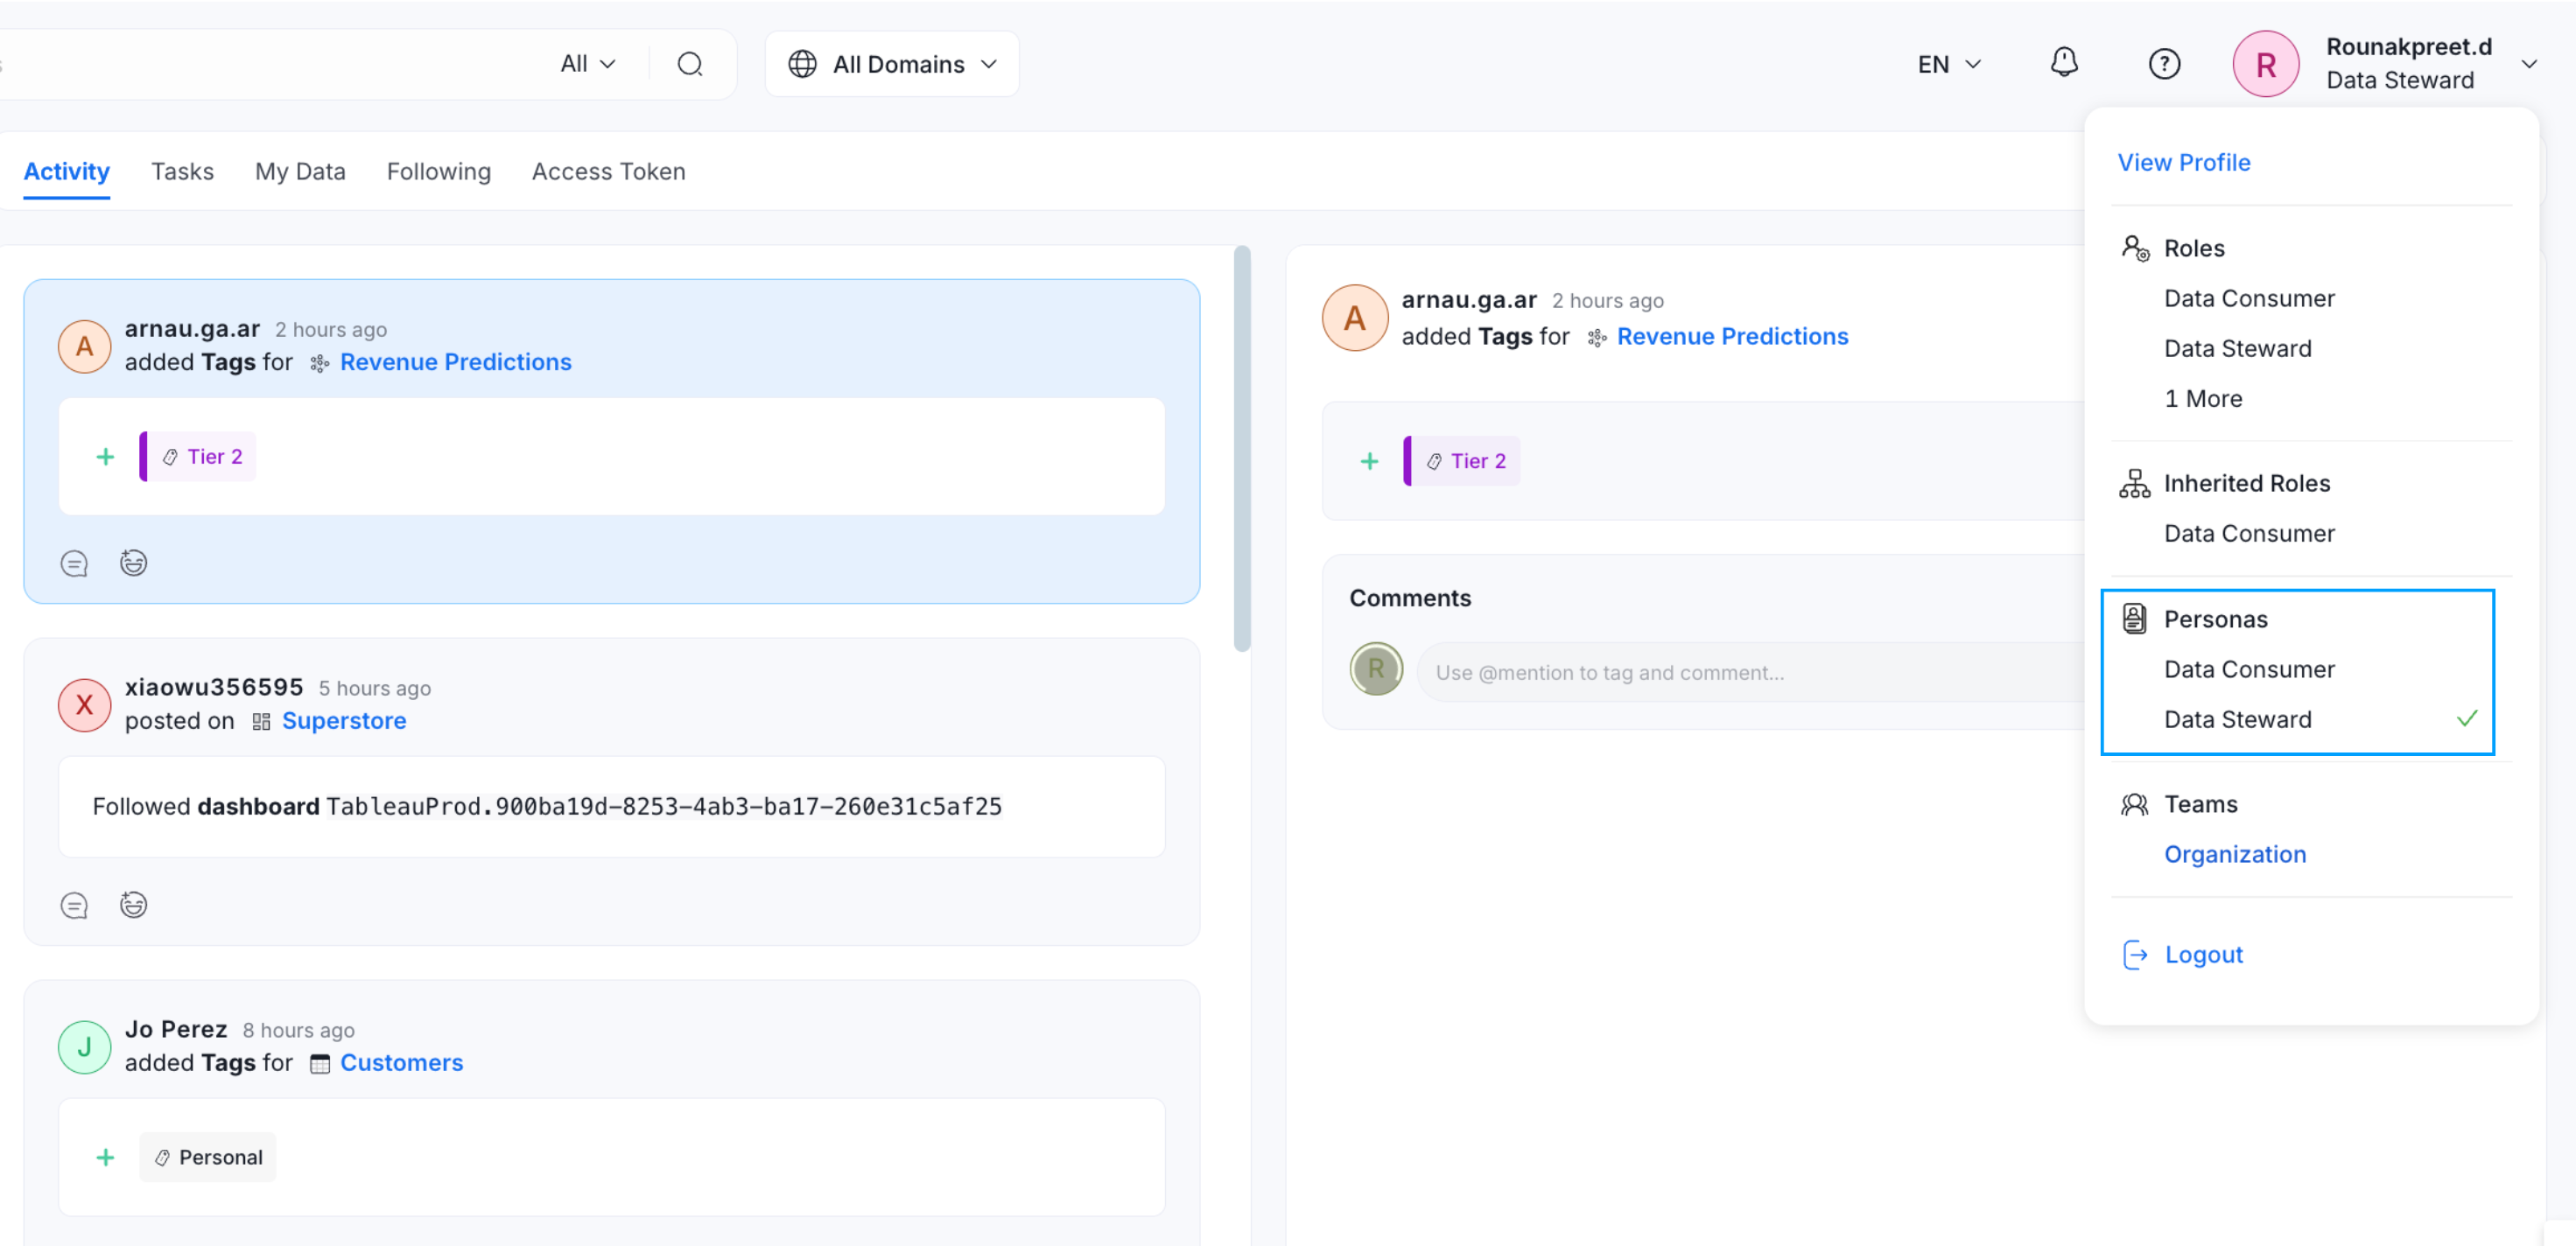
Task: Switch to the Tasks tab
Action: tap(182, 171)
